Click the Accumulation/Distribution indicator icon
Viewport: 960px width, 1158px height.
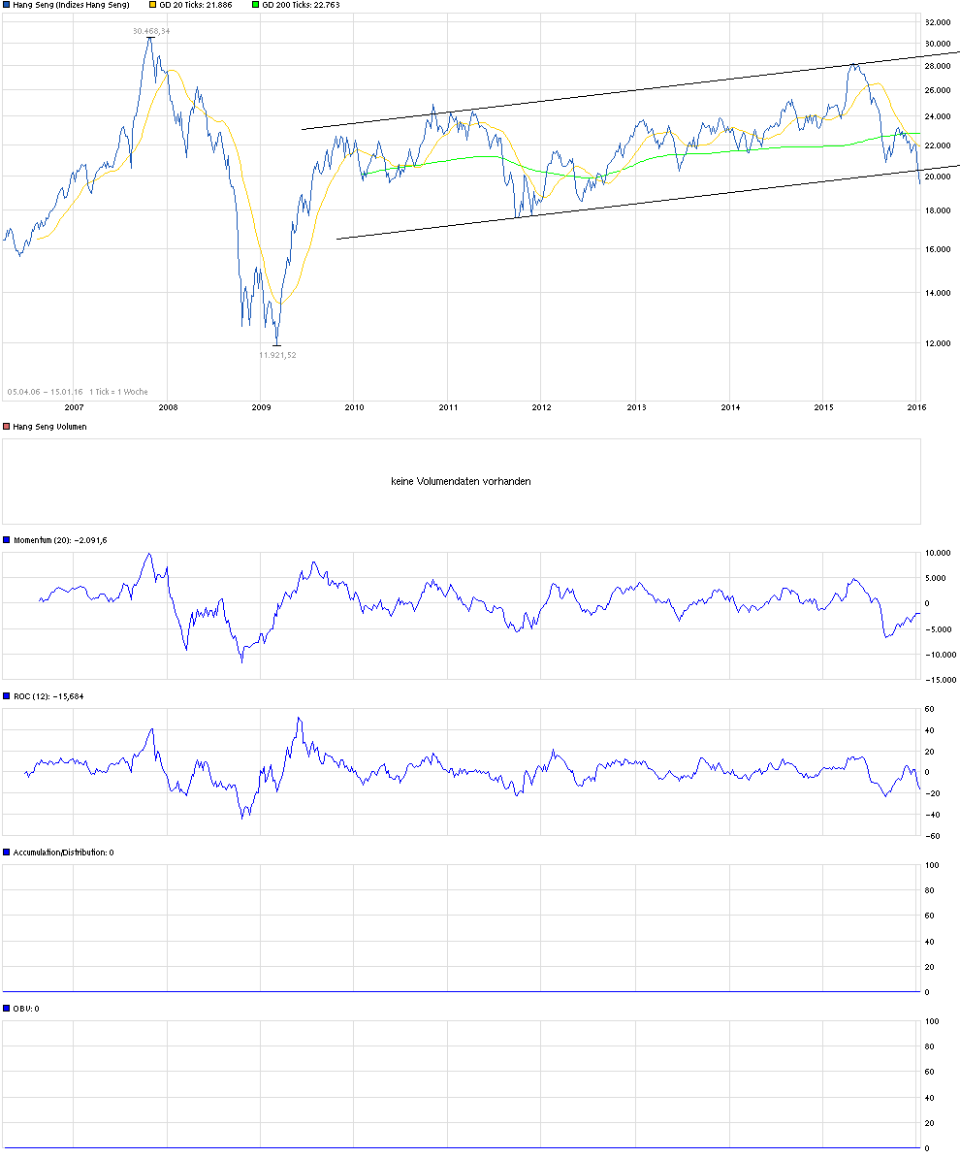pyautogui.click(x=6, y=852)
